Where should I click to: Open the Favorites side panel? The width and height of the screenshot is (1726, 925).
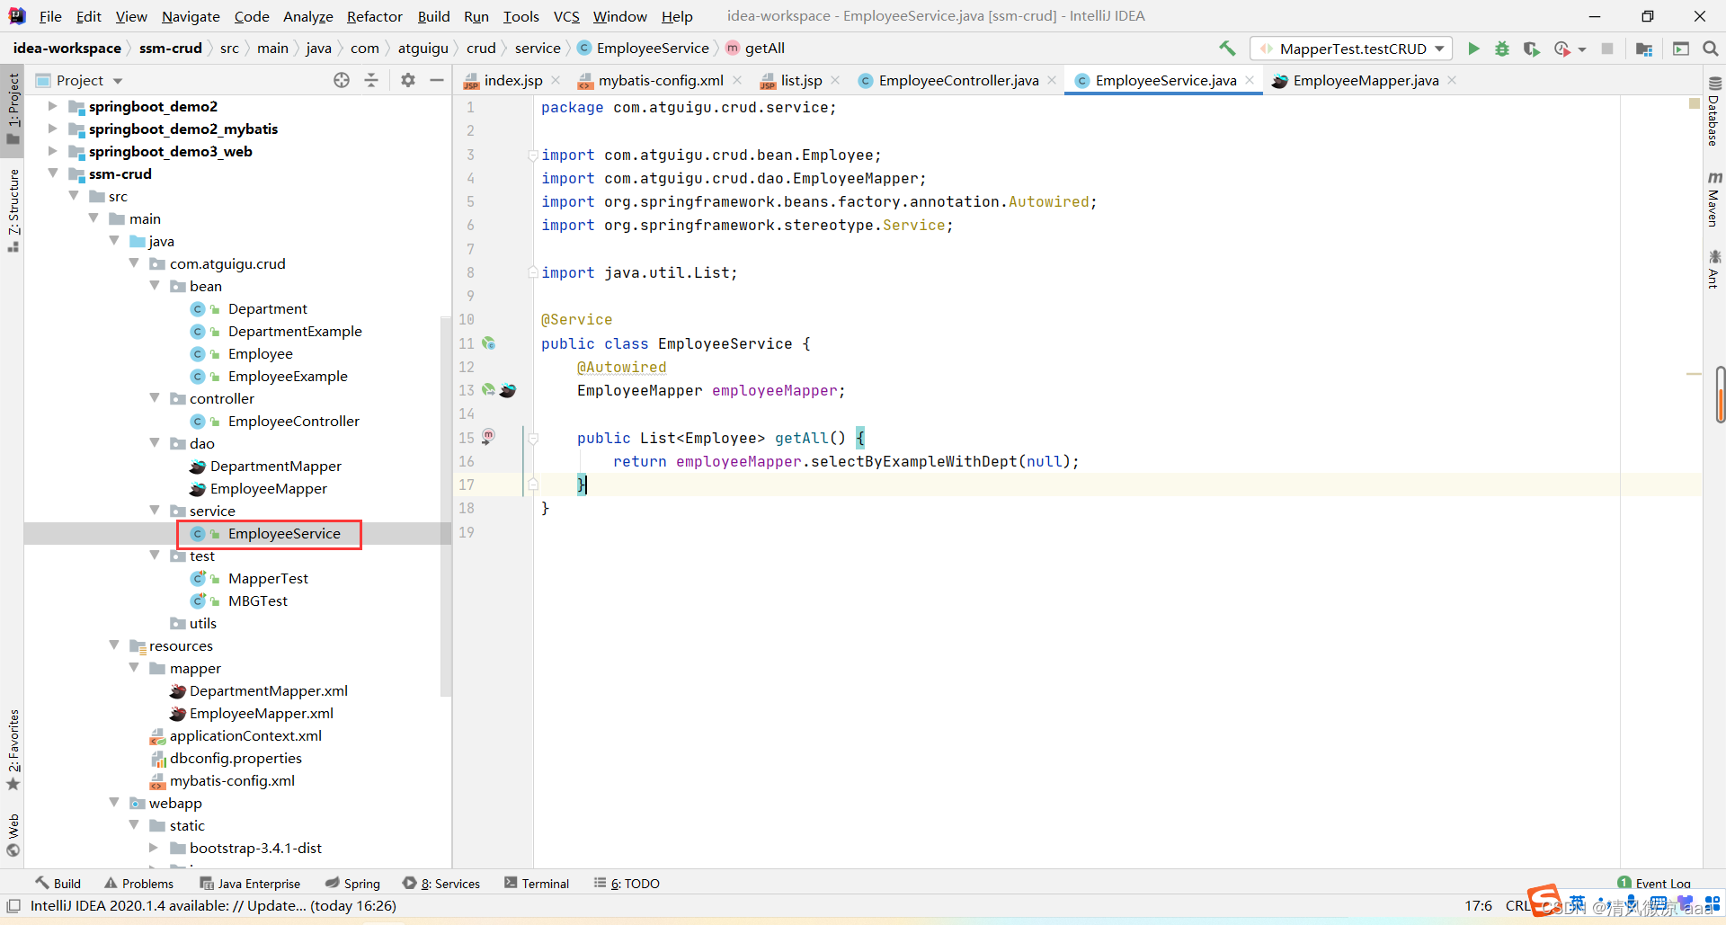(x=13, y=751)
